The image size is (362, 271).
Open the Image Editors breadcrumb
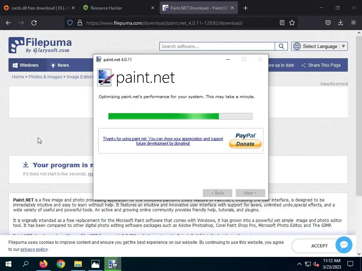(80, 77)
